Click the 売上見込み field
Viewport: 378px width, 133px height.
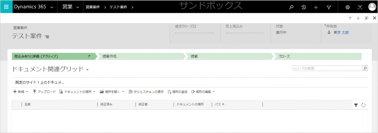tap(245, 32)
